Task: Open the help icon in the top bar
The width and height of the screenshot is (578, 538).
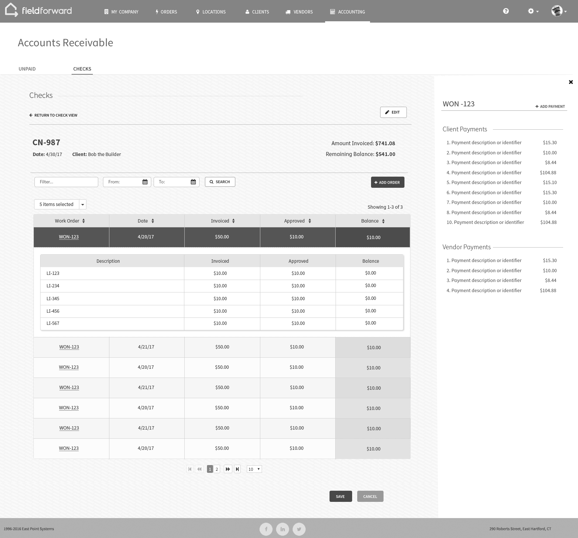Action: pyautogui.click(x=506, y=11)
